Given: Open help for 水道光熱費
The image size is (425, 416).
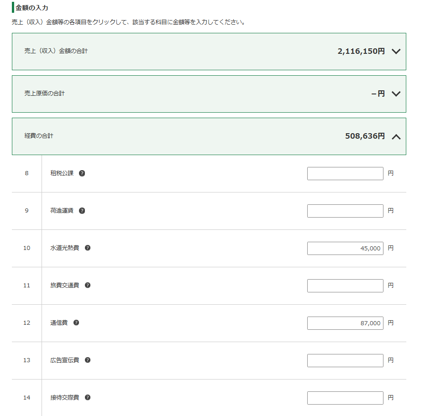Looking at the screenshot, I should (88, 248).
